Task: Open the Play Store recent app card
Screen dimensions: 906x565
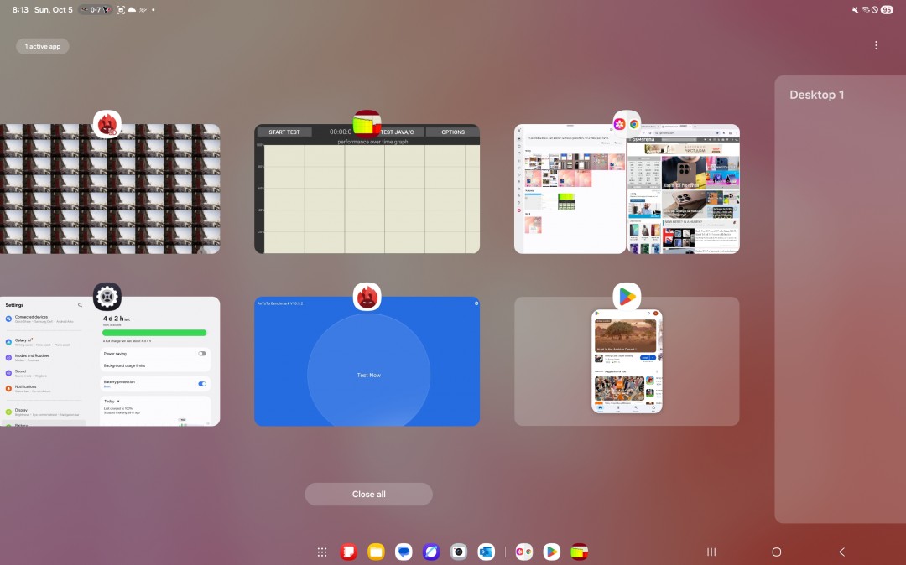Action: pos(627,361)
